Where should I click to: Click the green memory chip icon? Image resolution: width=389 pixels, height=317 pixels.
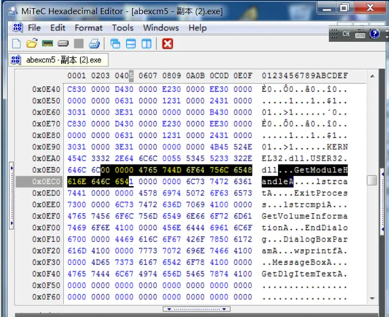point(47,43)
